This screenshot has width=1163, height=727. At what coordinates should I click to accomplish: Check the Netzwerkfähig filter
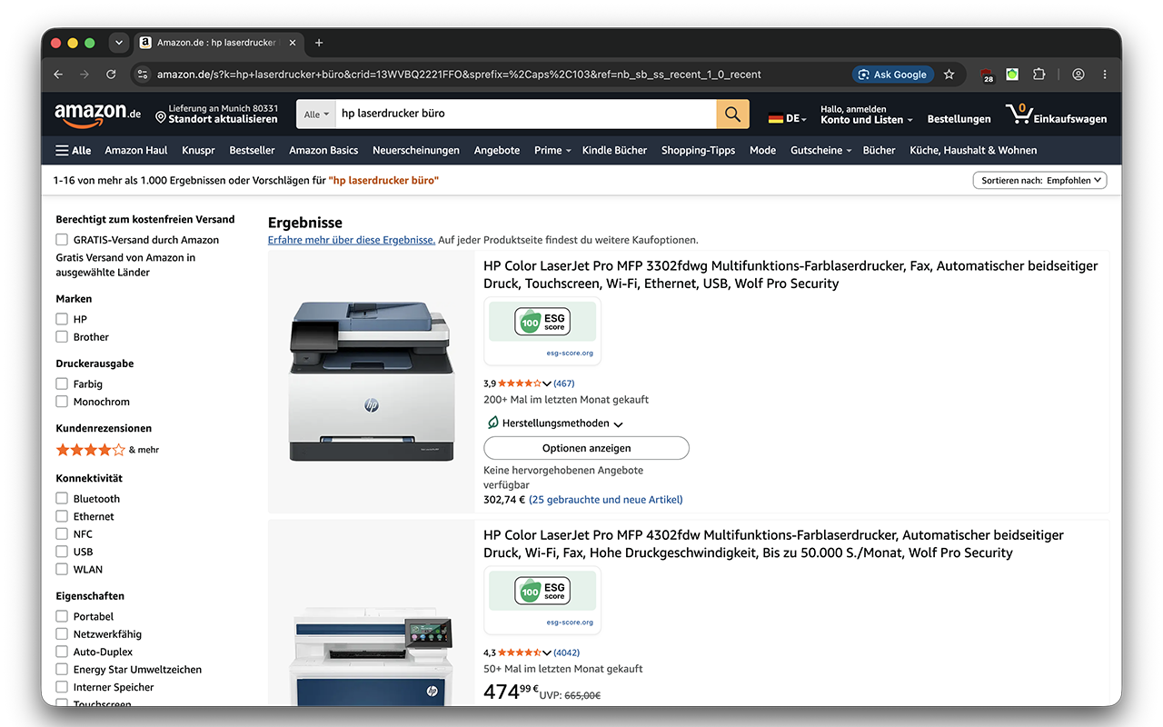tap(62, 633)
